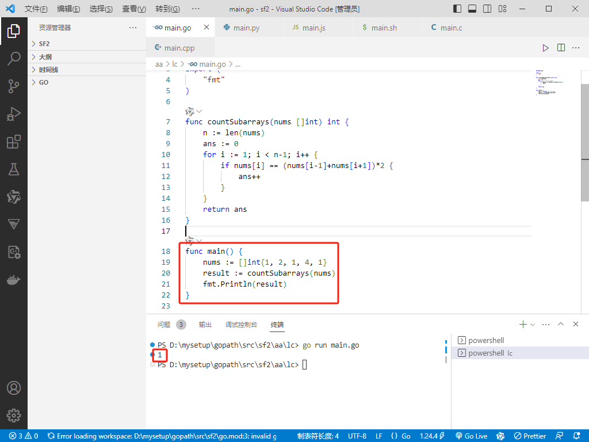This screenshot has height=442, width=589.
Task: Expand the 大纲 outline section
Action: [87, 57]
